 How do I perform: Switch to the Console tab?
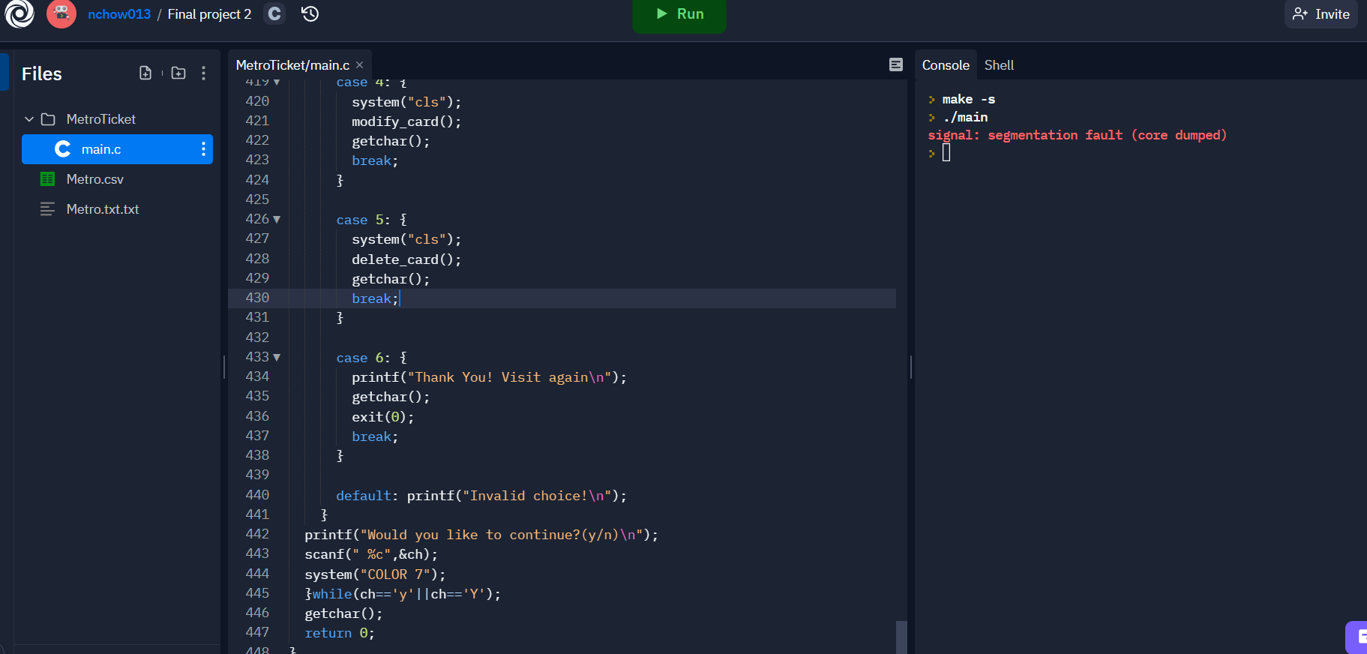946,65
